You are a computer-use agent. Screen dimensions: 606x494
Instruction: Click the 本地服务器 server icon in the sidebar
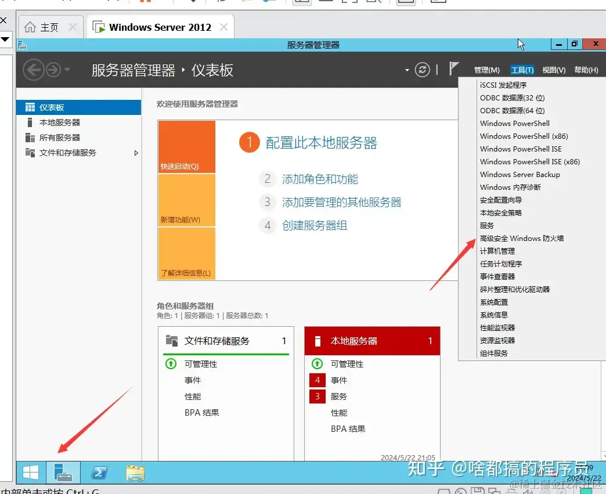click(30, 122)
